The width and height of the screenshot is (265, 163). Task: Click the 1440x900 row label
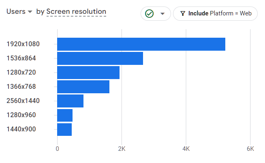21,129
